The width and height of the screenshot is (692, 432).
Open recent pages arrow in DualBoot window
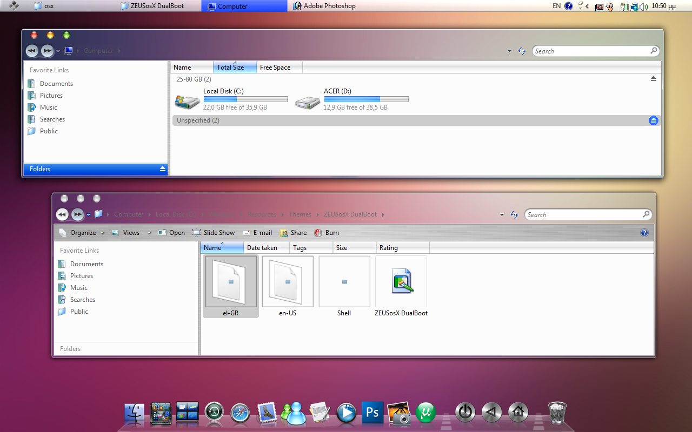point(88,215)
